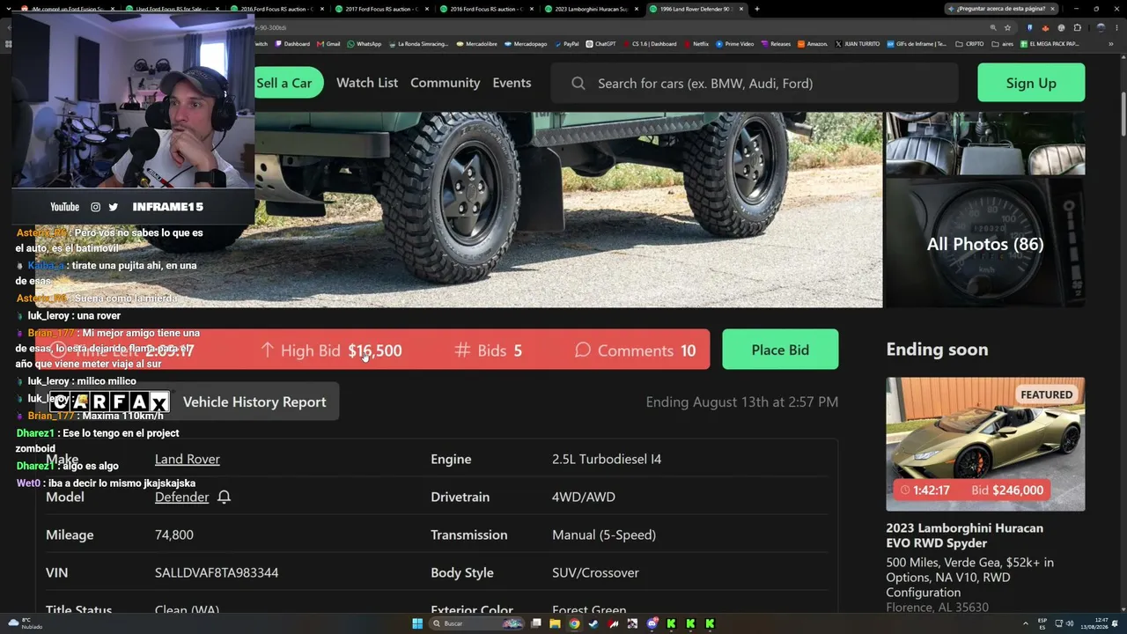Screen dimensions: 1127x634
Task: Focus the Search for cars input field
Action: coord(755,83)
